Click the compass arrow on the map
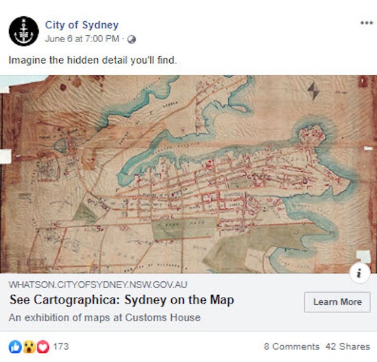 coord(314,90)
